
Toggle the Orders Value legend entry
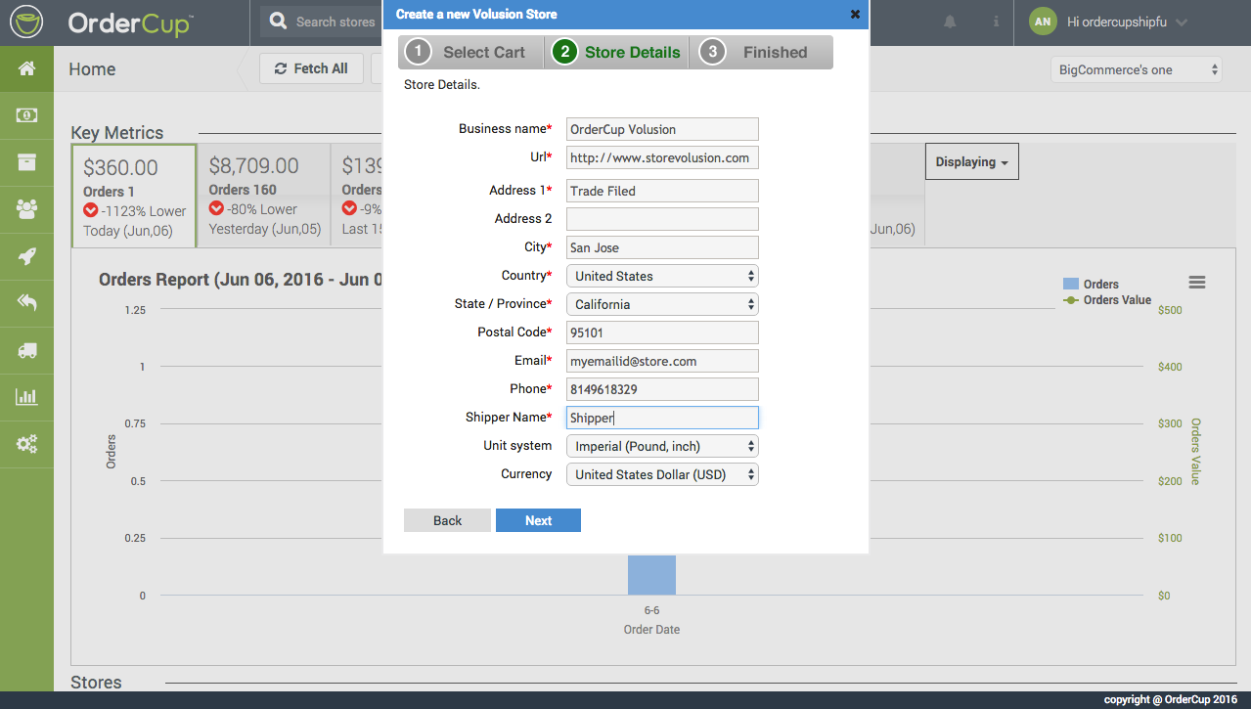coord(1107,300)
